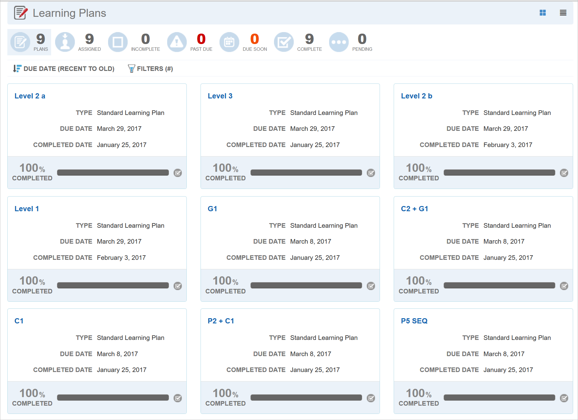Click the sort order icon
Image resolution: width=578 pixels, height=420 pixels.
(17, 68)
